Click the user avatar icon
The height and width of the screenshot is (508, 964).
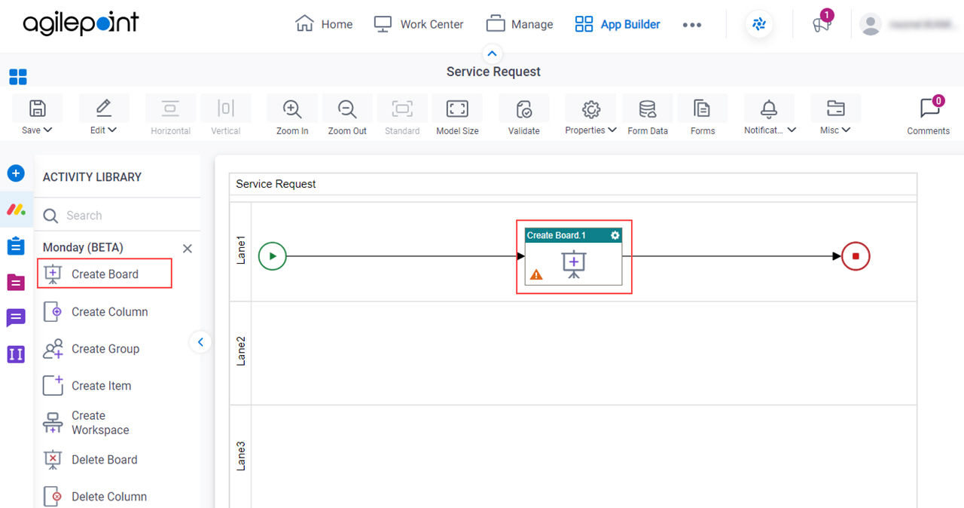(x=871, y=25)
